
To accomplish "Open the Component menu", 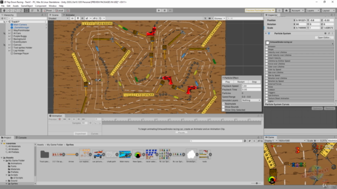I will pos(41,6).
